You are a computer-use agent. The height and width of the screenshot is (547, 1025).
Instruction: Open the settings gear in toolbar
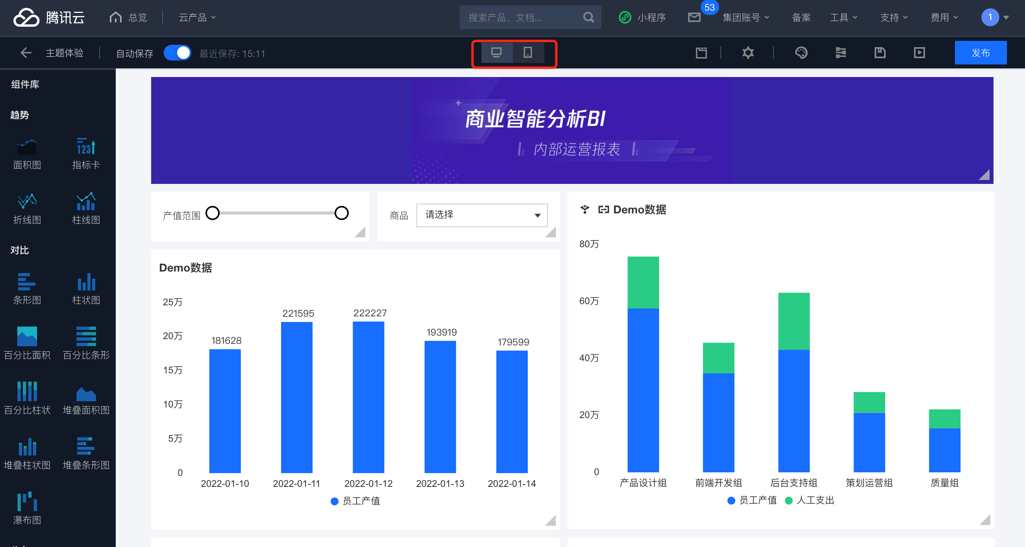tap(747, 53)
